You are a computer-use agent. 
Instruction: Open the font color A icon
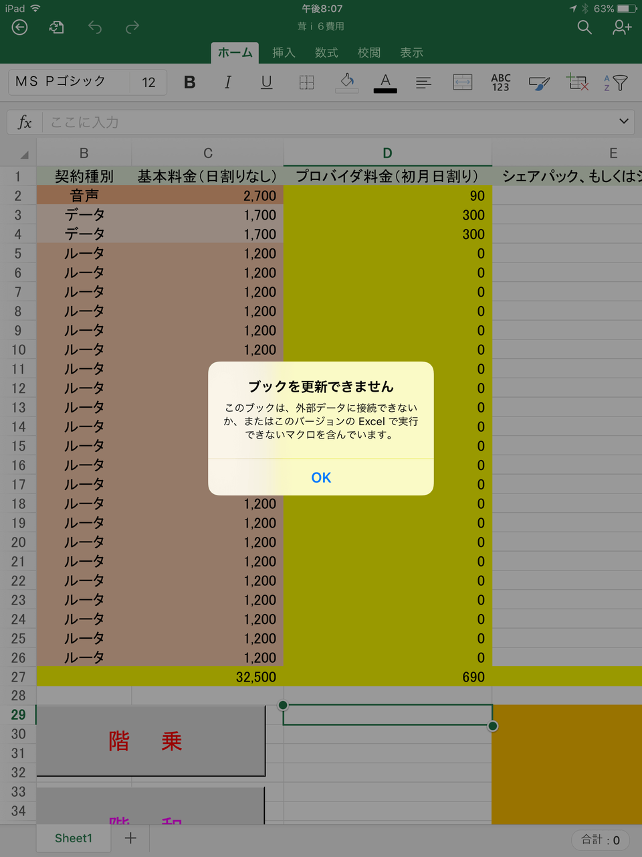click(385, 82)
